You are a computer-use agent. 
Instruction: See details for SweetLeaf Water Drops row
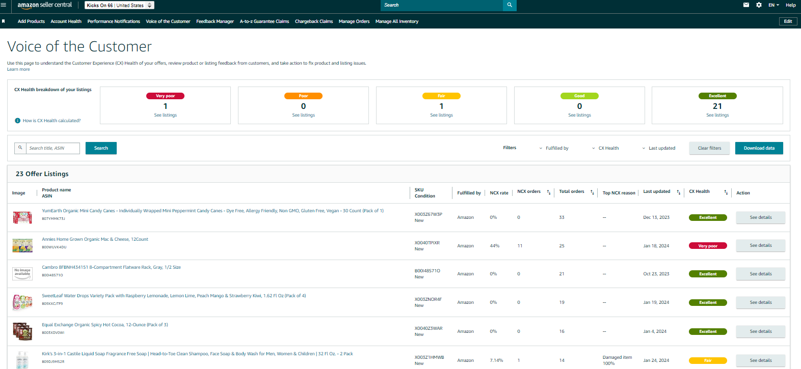760,302
